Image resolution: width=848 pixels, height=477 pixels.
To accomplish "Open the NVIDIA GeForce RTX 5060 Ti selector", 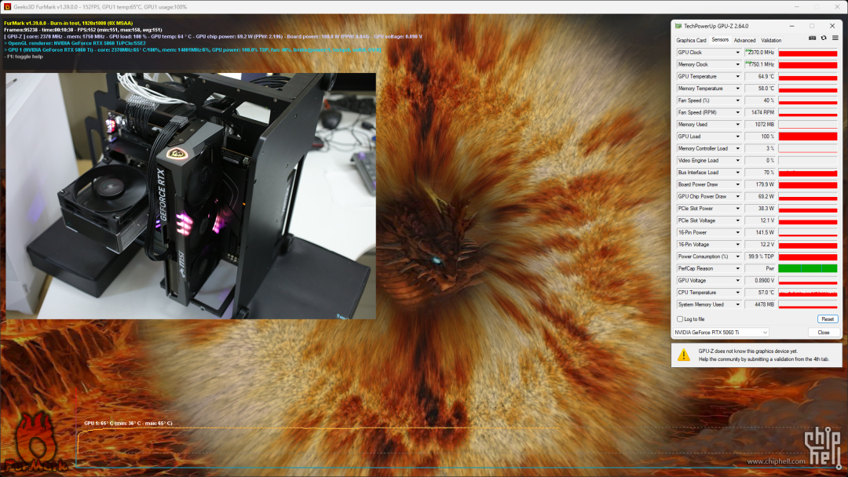I will click(721, 332).
